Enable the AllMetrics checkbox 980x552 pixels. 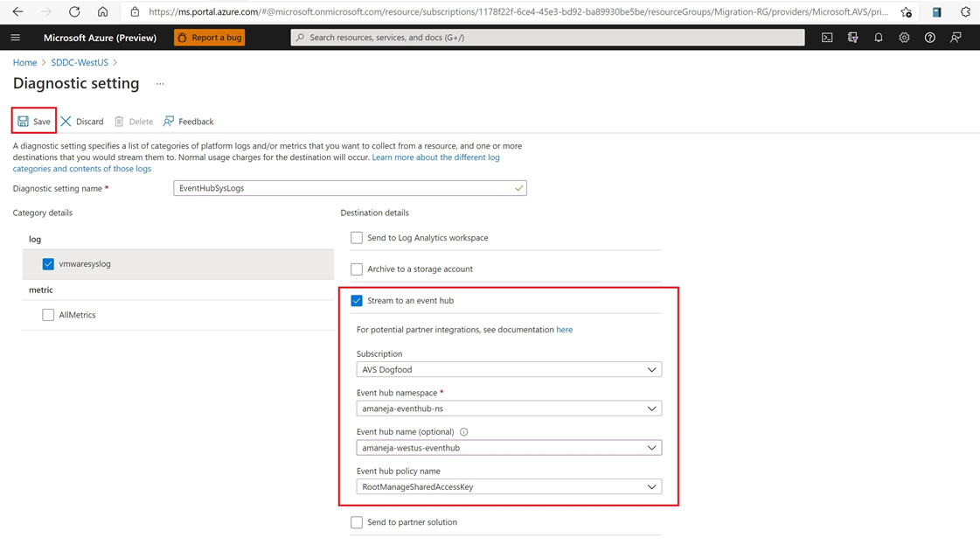pos(48,315)
